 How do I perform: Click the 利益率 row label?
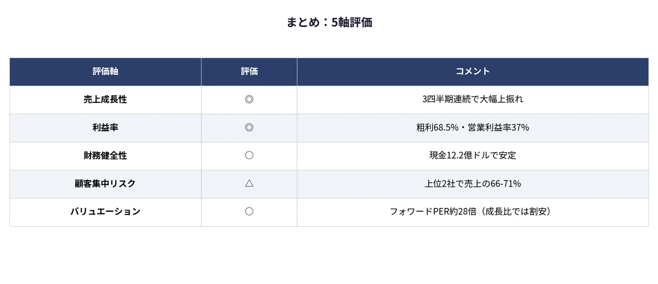(x=105, y=127)
